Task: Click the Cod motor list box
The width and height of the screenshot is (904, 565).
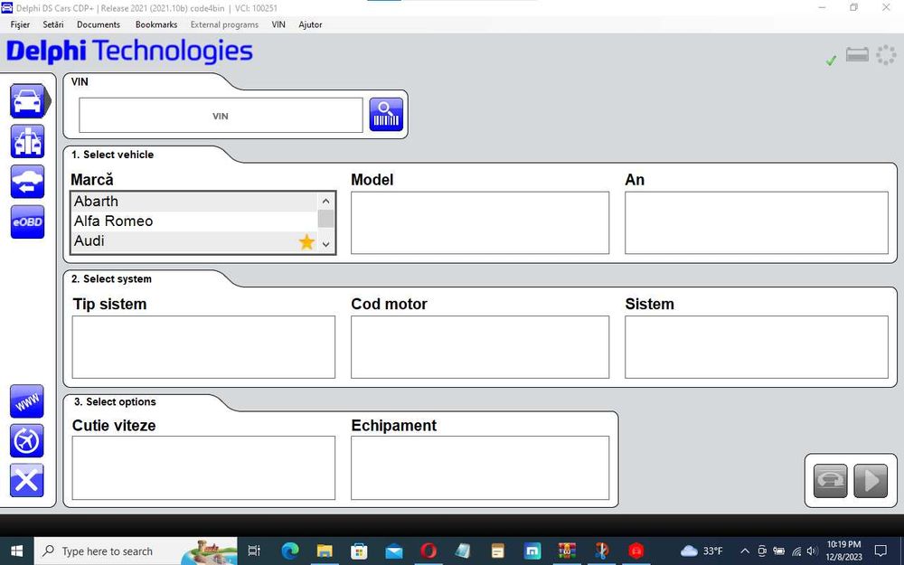Action: [480, 347]
